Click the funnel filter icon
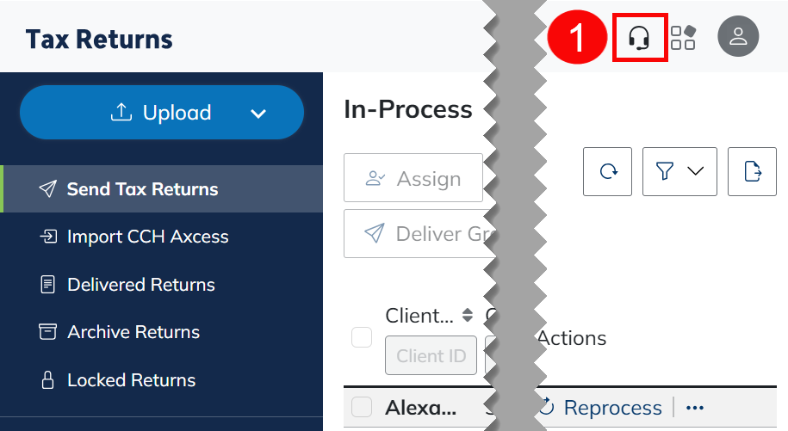 [x=664, y=171]
